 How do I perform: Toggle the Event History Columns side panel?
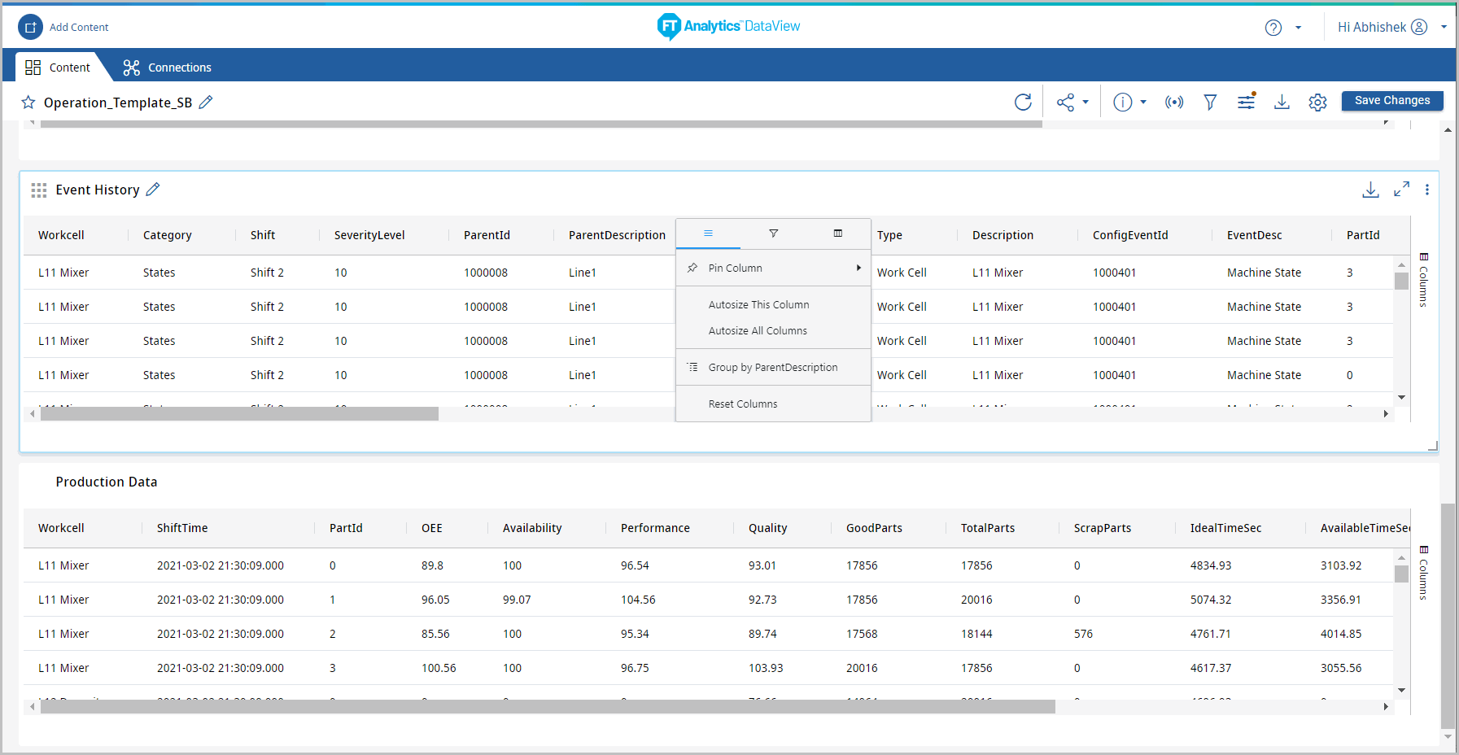click(x=1423, y=281)
